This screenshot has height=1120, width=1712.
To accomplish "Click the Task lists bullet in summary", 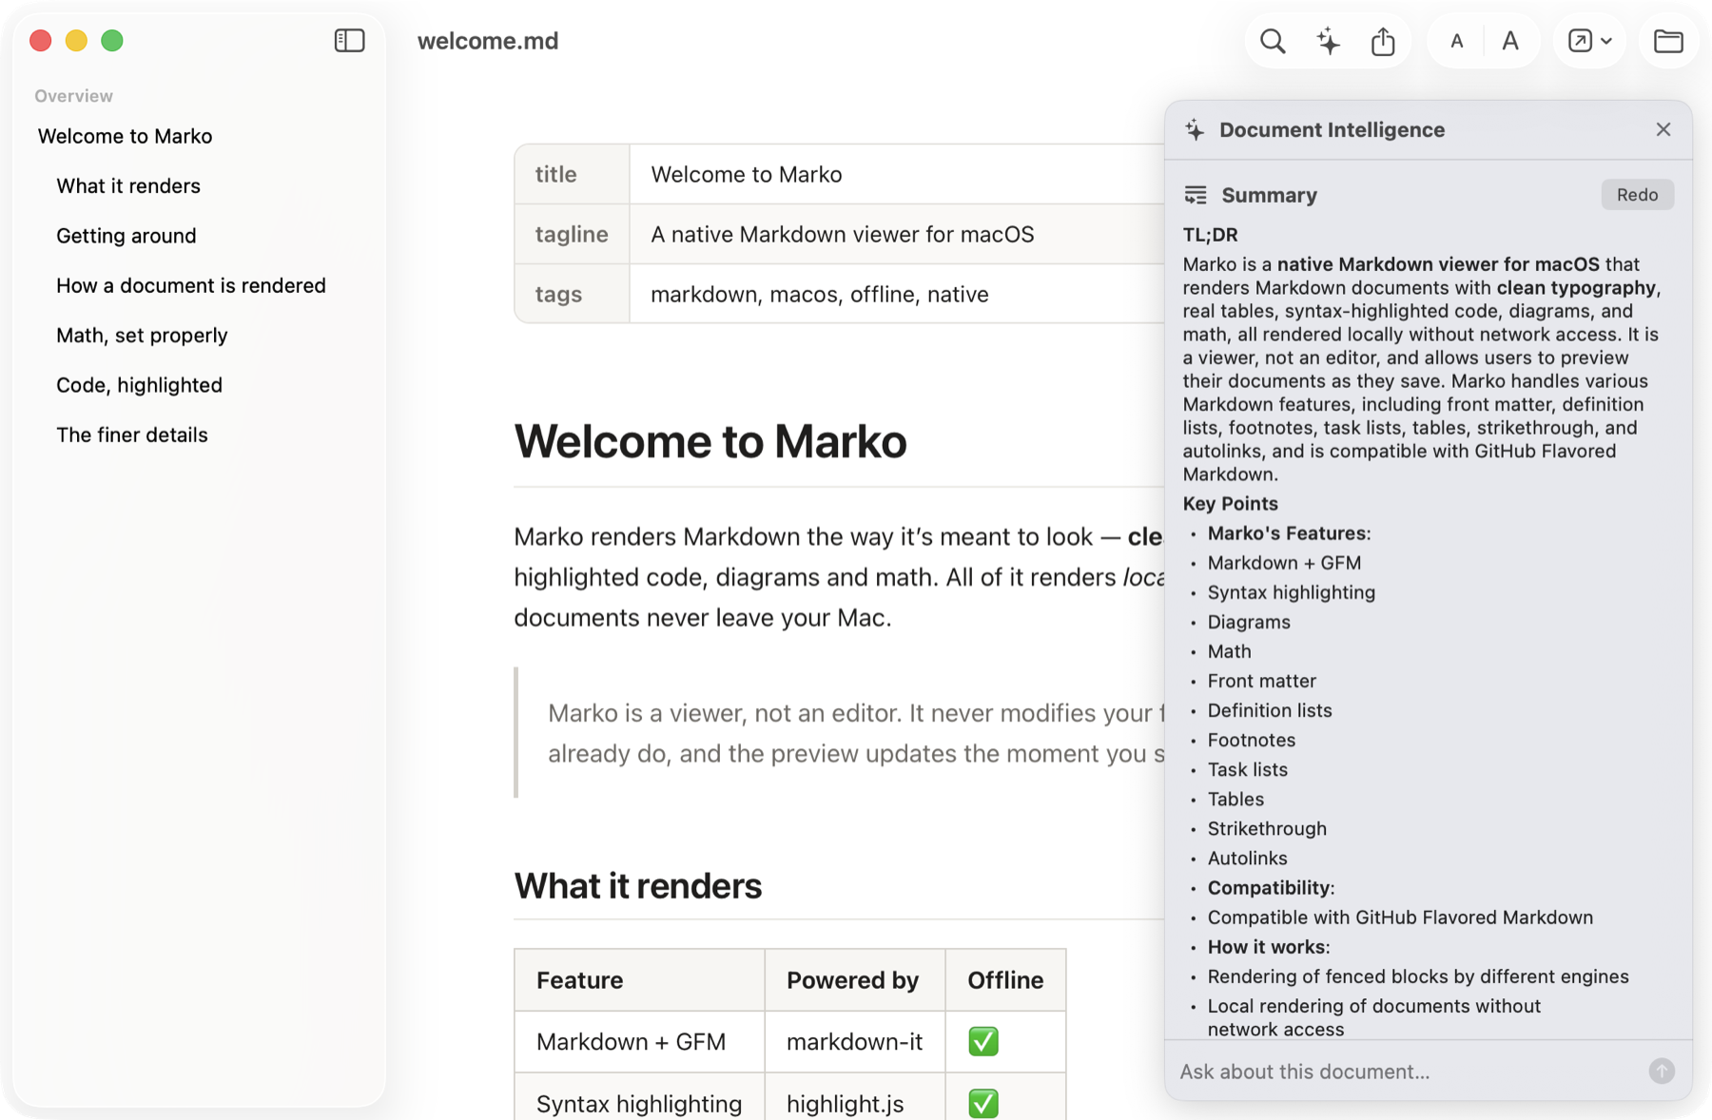I will [1247, 770].
